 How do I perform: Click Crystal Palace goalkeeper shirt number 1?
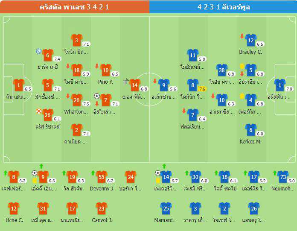pos(19,85)
